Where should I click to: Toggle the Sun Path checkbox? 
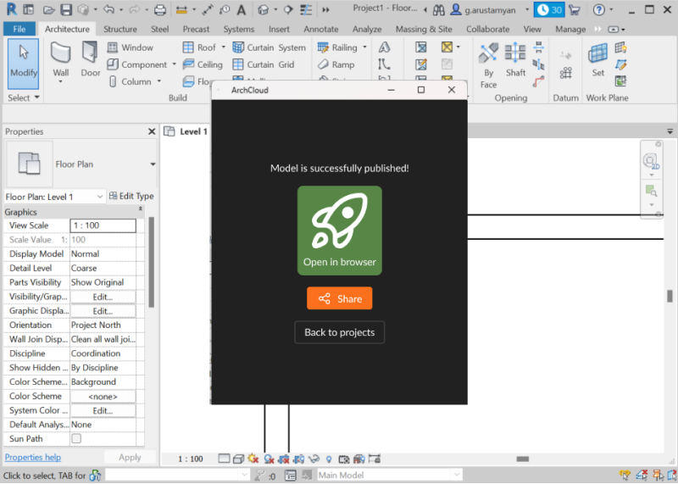tap(76, 439)
